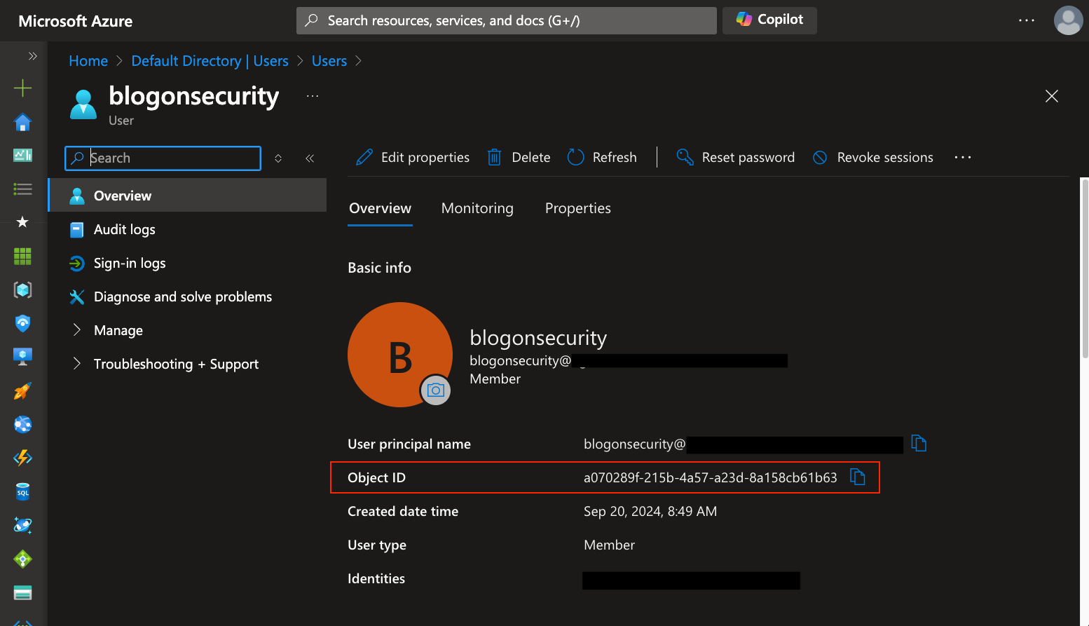Open Function App lightning bolt icon
This screenshot has width=1089, height=626.
pos(23,458)
